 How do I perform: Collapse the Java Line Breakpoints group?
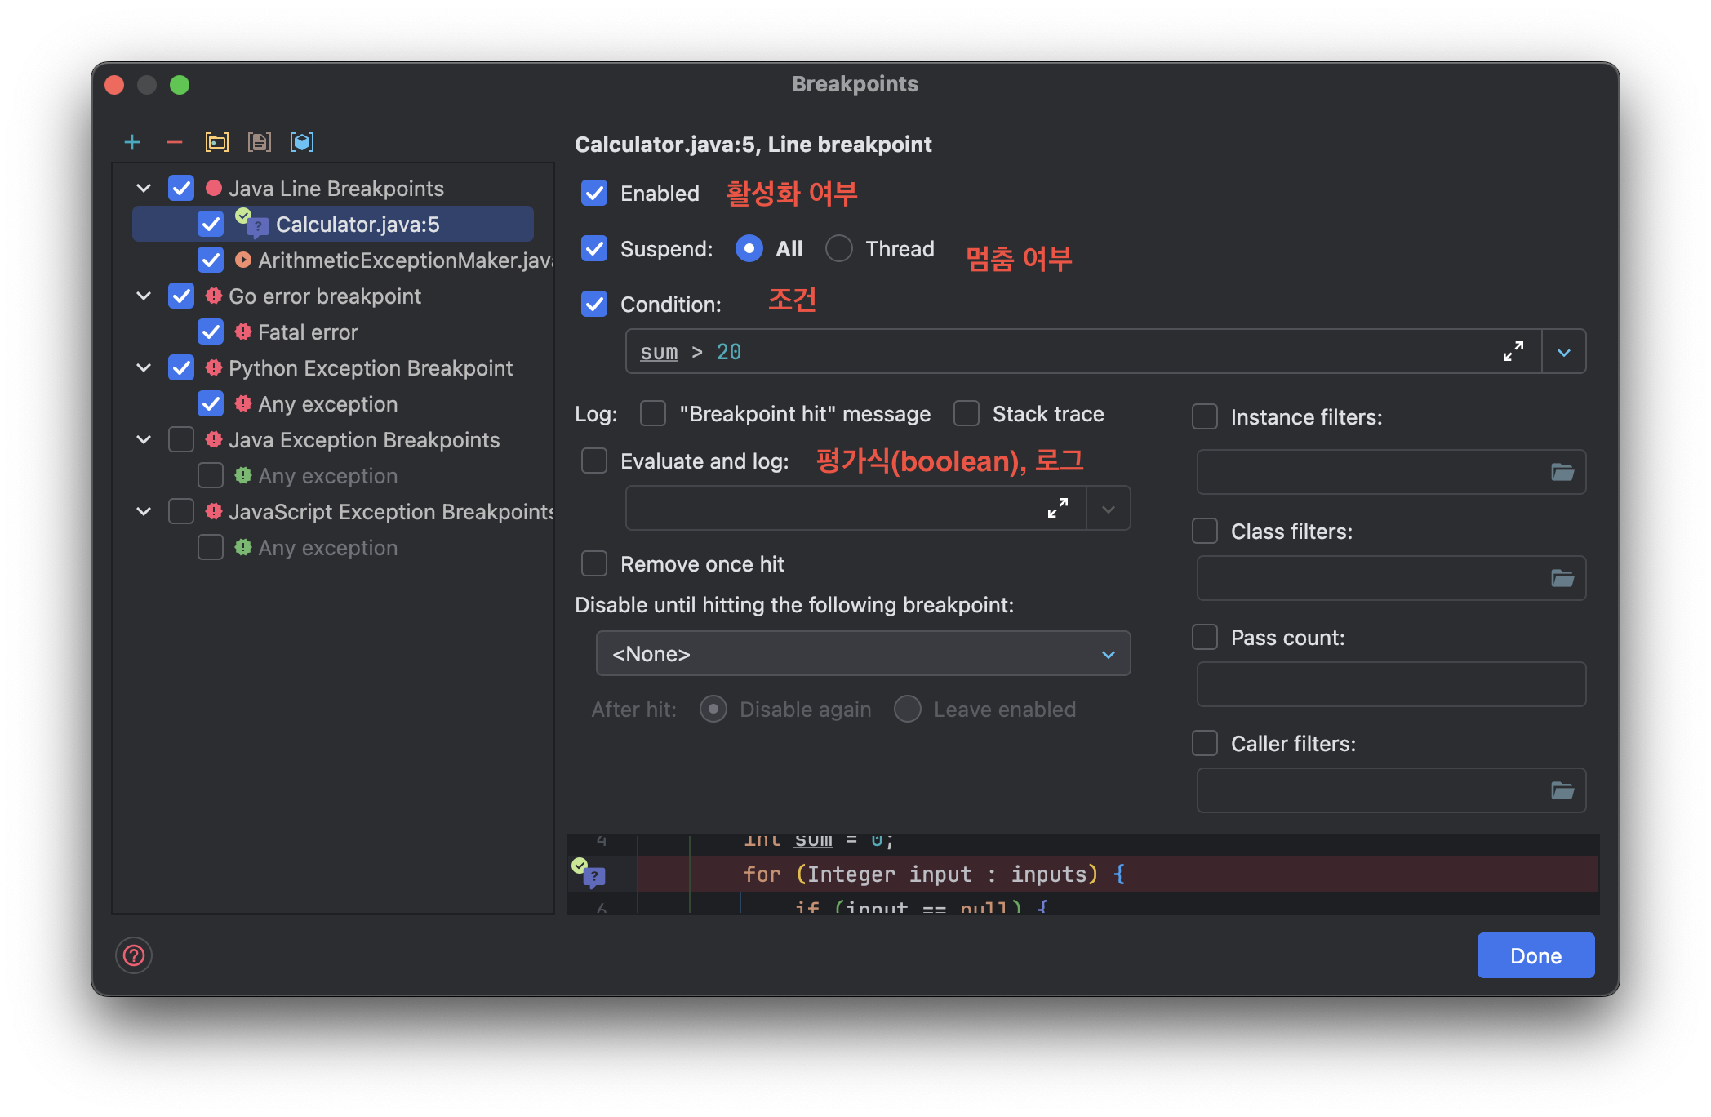pos(144,189)
